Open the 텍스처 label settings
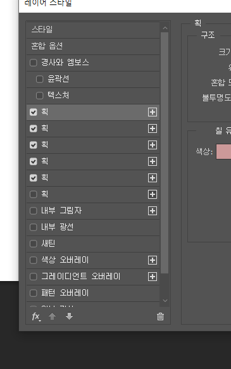Screen dimensions: 231x369 (x=58, y=96)
